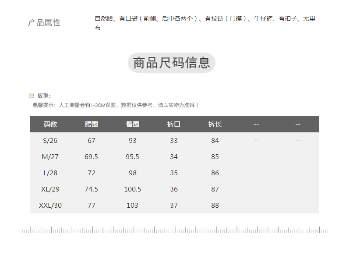Click the 码数 column header

pyautogui.click(x=50, y=124)
